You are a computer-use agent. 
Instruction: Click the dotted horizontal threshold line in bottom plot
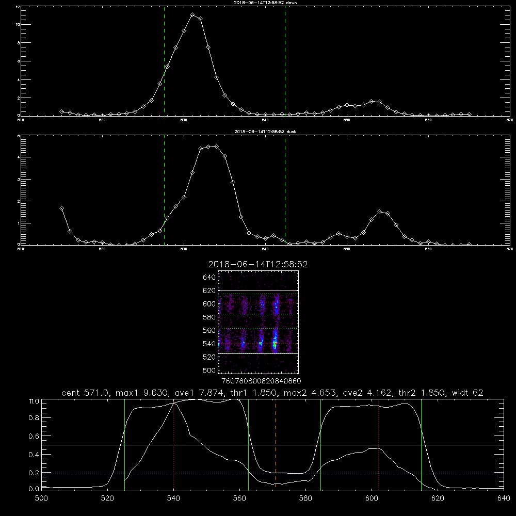point(272,474)
